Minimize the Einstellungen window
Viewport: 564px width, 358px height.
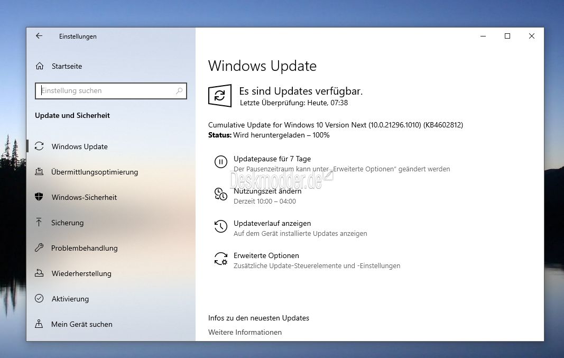pos(483,36)
